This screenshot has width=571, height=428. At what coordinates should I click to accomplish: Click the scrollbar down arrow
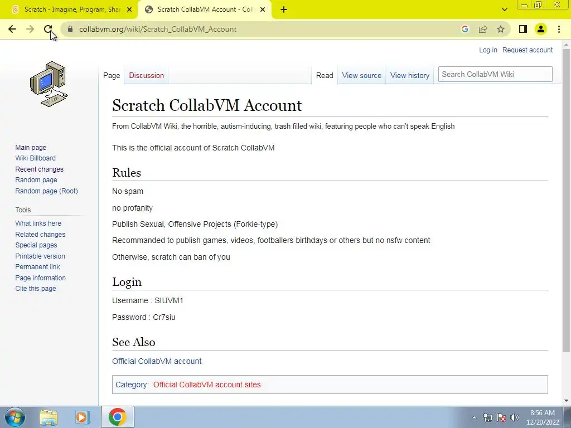click(x=566, y=401)
